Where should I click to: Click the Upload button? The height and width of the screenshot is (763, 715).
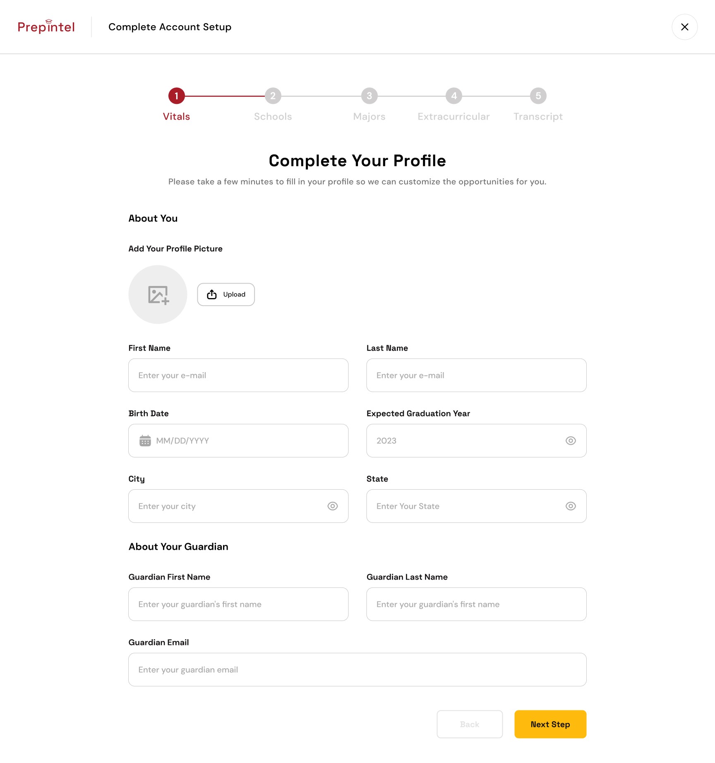tap(226, 294)
